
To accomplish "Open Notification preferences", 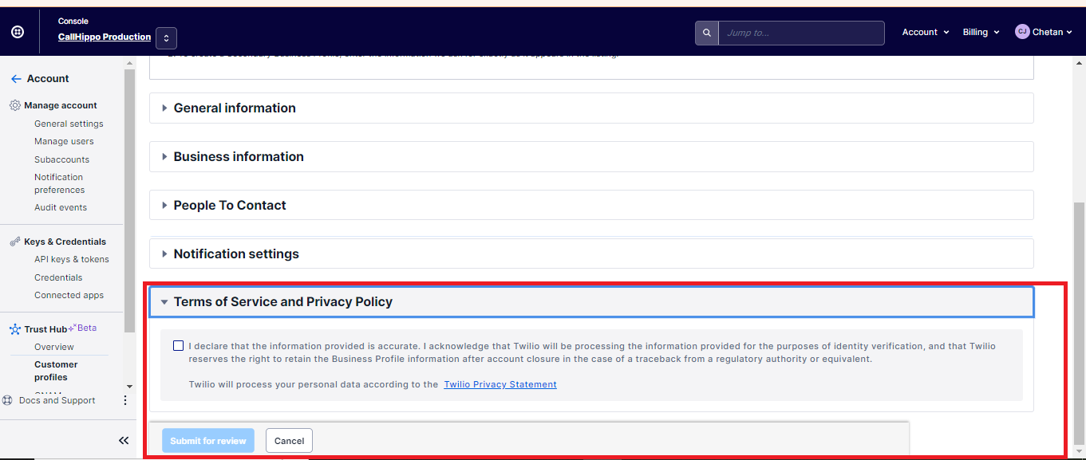I will coord(59,183).
